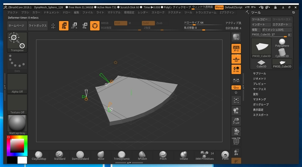The width and height of the screenshot is (302, 167).
Task: Select the PolySphere tool thumbnail
Action: 282,43
